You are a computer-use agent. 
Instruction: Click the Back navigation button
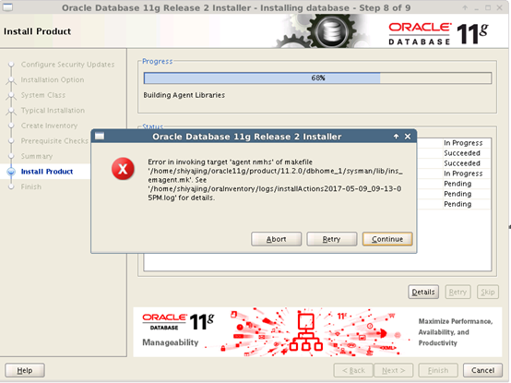(x=353, y=370)
